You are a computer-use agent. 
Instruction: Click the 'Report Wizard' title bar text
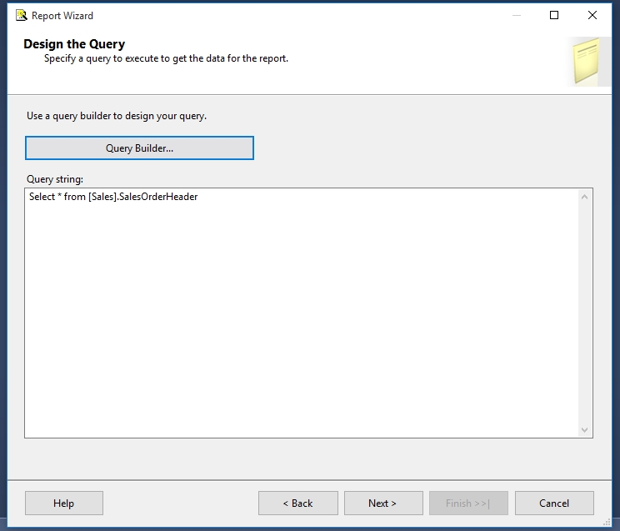(62, 15)
